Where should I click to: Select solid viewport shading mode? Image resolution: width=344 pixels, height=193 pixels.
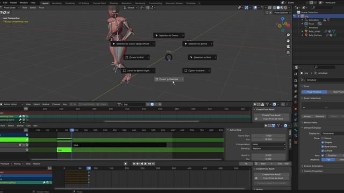(x=278, y=8)
